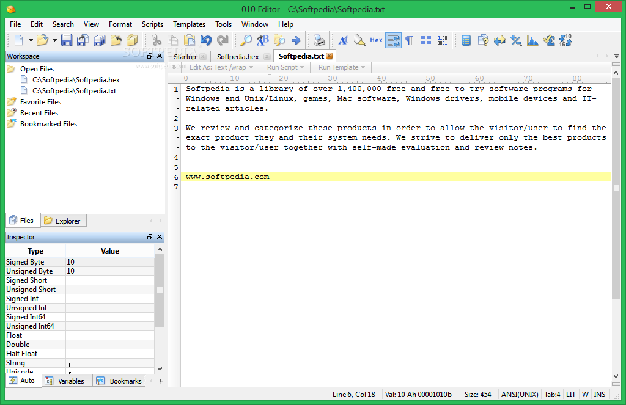Screen dimensions: 626x405
Task: Open the Tools menu
Action: coord(223,24)
